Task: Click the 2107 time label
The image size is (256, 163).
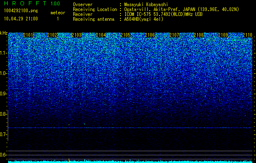Action: [x=174, y=35]
